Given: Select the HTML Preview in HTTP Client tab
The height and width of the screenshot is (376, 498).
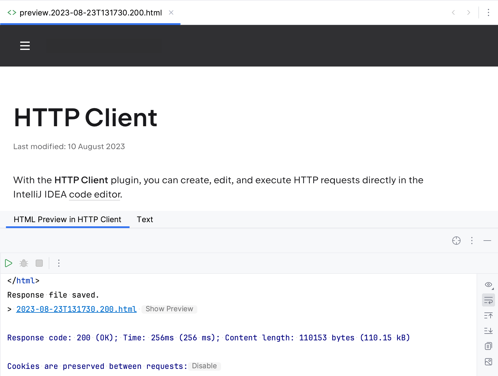Looking at the screenshot, I should tap(67, 219).
